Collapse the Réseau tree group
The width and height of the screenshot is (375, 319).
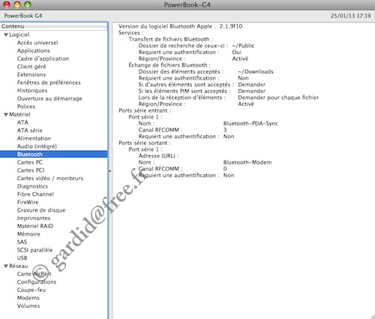tap(6, 266)
